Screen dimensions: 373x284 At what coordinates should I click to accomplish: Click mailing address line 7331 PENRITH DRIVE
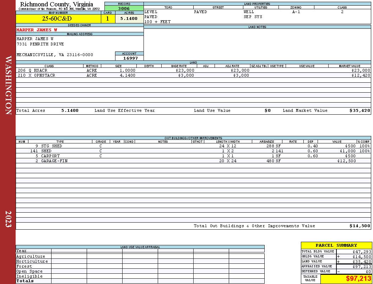tap(40, 44)
